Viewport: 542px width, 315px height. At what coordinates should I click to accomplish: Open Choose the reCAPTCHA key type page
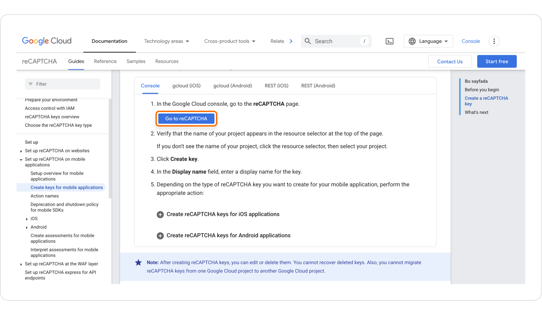(x=59, y=126)
